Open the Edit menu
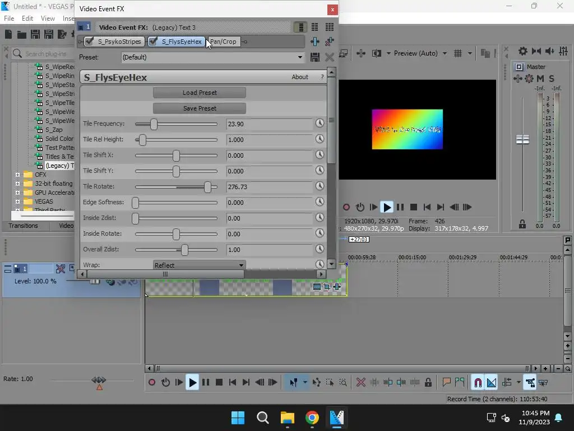Viewport: 574px width, 431px height. 27,19
